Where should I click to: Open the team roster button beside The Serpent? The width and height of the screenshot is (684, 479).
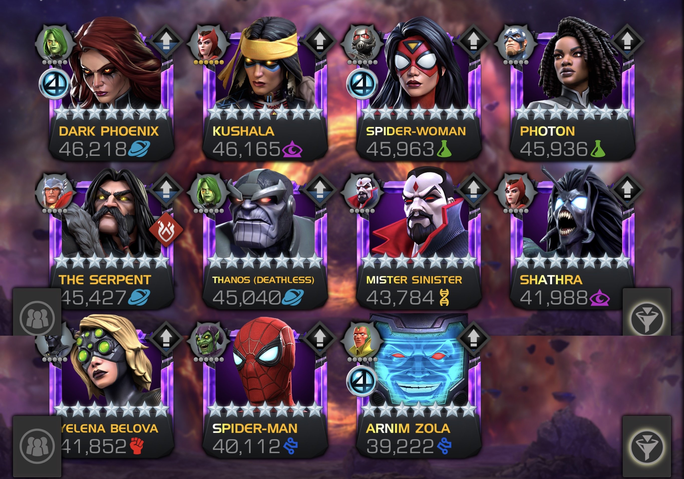37,317
